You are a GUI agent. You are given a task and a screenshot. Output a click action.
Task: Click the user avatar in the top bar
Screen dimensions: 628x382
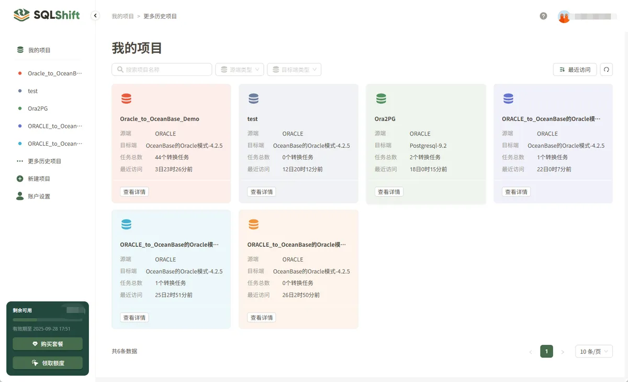point(564,16)
